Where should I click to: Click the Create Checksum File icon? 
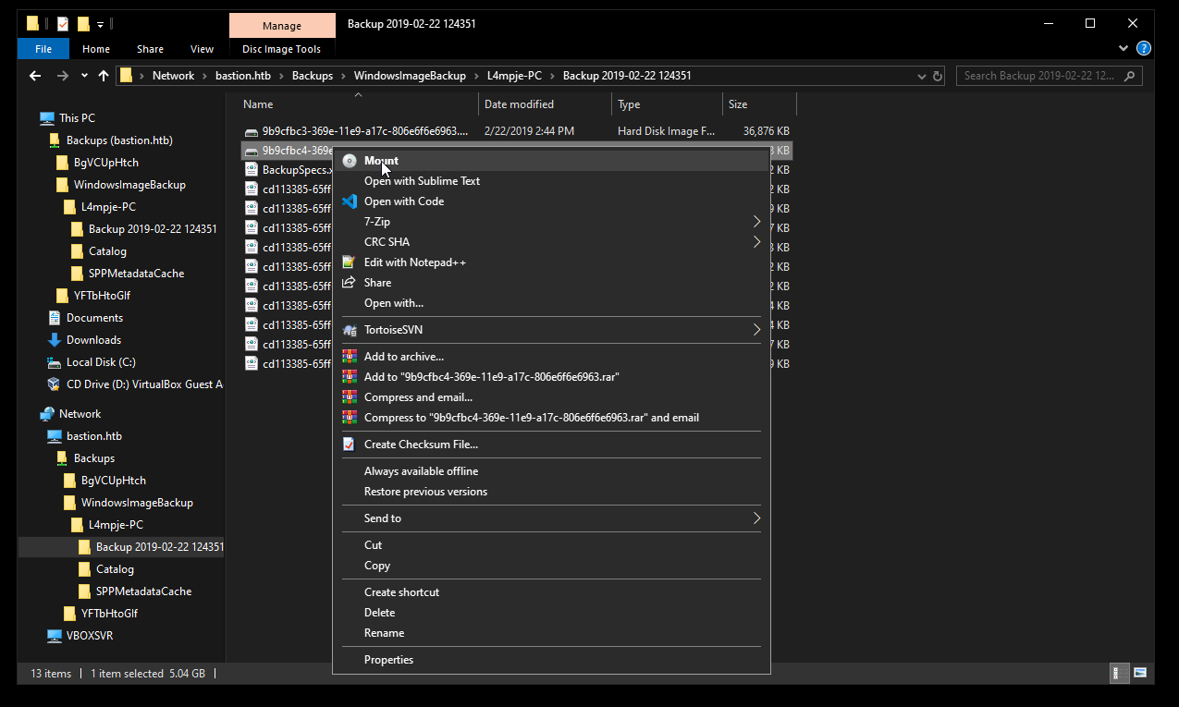tap(350, 445)
